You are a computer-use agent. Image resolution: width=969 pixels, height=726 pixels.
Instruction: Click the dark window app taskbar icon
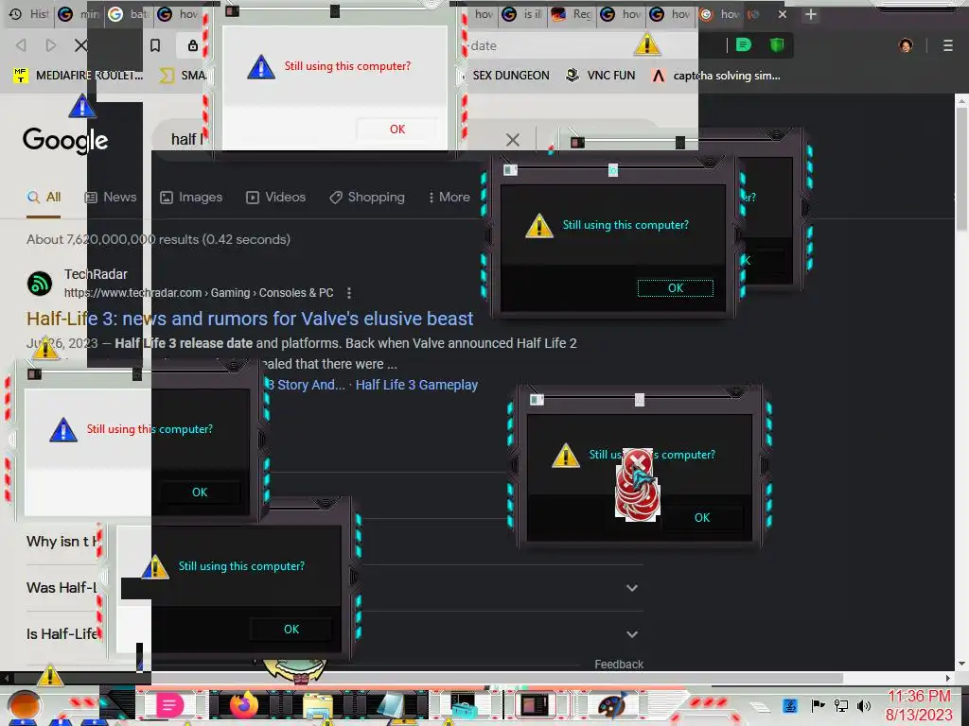[x=536, y=705]
